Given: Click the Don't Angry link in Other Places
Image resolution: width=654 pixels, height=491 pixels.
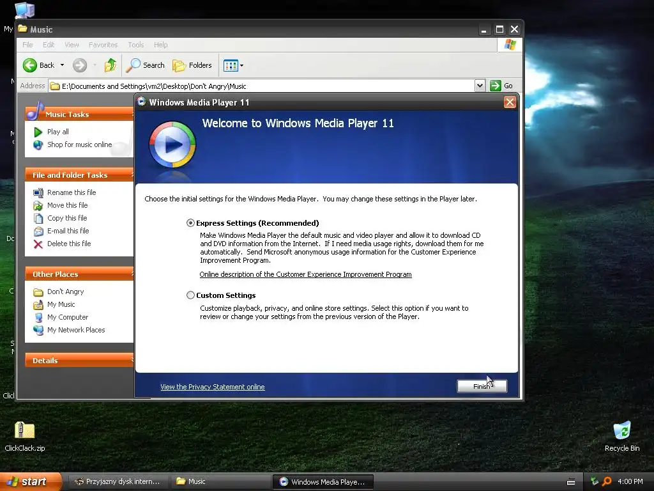Looking at the screenshot, I should (x=66, y=292).
